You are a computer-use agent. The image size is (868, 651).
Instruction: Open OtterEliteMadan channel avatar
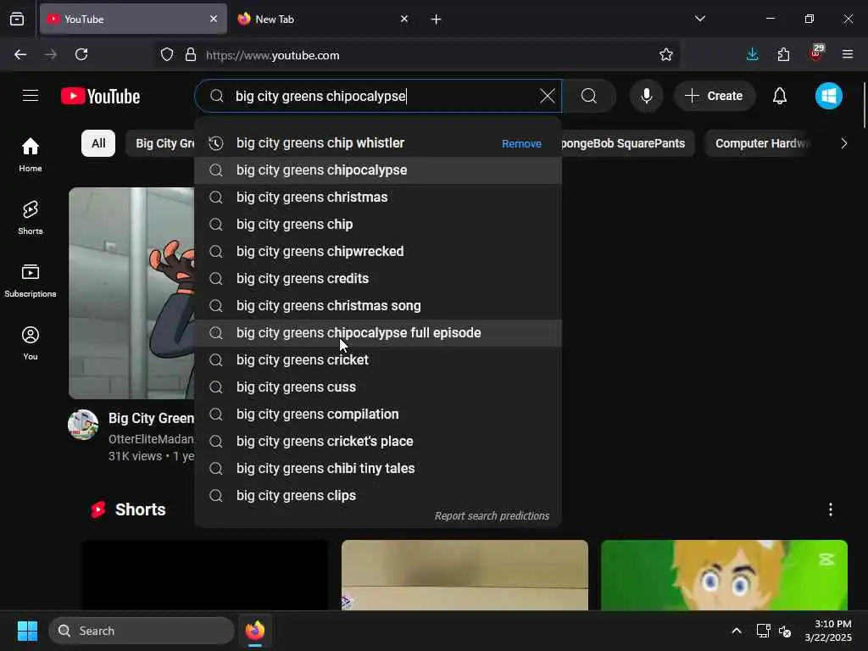(83, 425)
